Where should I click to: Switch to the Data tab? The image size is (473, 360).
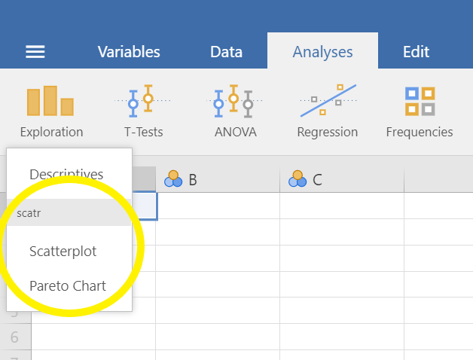click(x=226, y=52)
